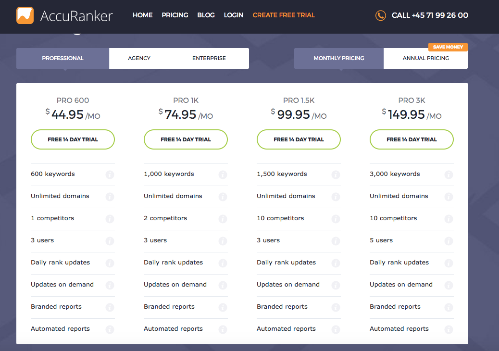Open the Pricing menu item
Screen dimensions: 499x351
175,15
